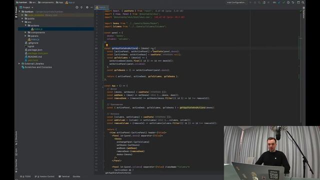
Task: Click the kanban breadcrumb
Action: (21, 2)
